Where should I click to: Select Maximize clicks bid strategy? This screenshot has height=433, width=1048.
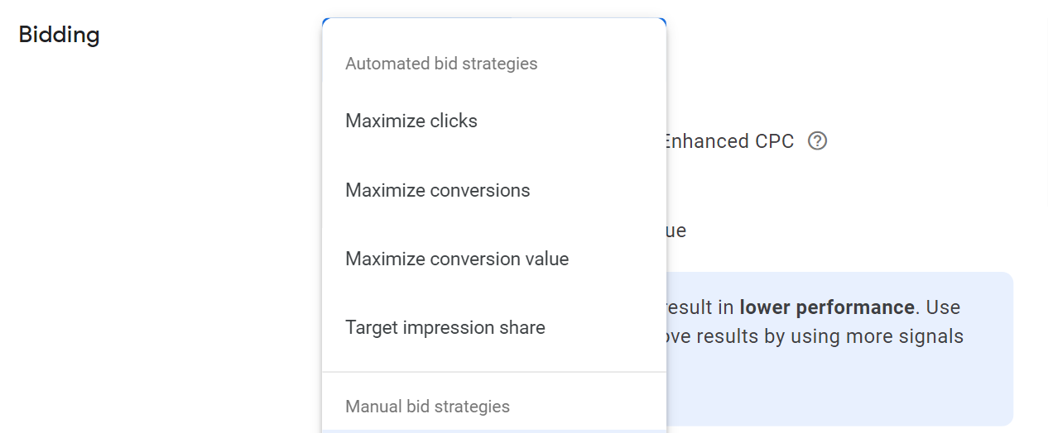[411, 121]
